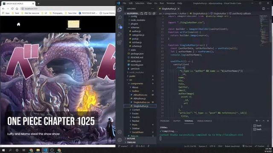Screen dimensions: 273x153
Task: Switch to the DEBUG CONSOLE panel tab
Action: 204,121
